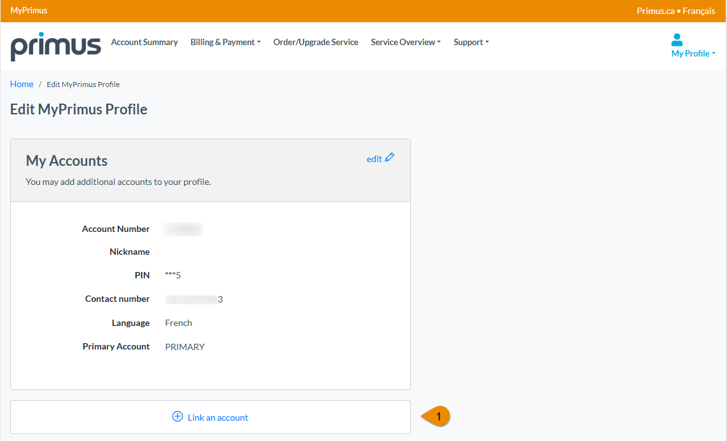Switch site language to Français
This screenshot has width=727, height=441.
(699, 10)
